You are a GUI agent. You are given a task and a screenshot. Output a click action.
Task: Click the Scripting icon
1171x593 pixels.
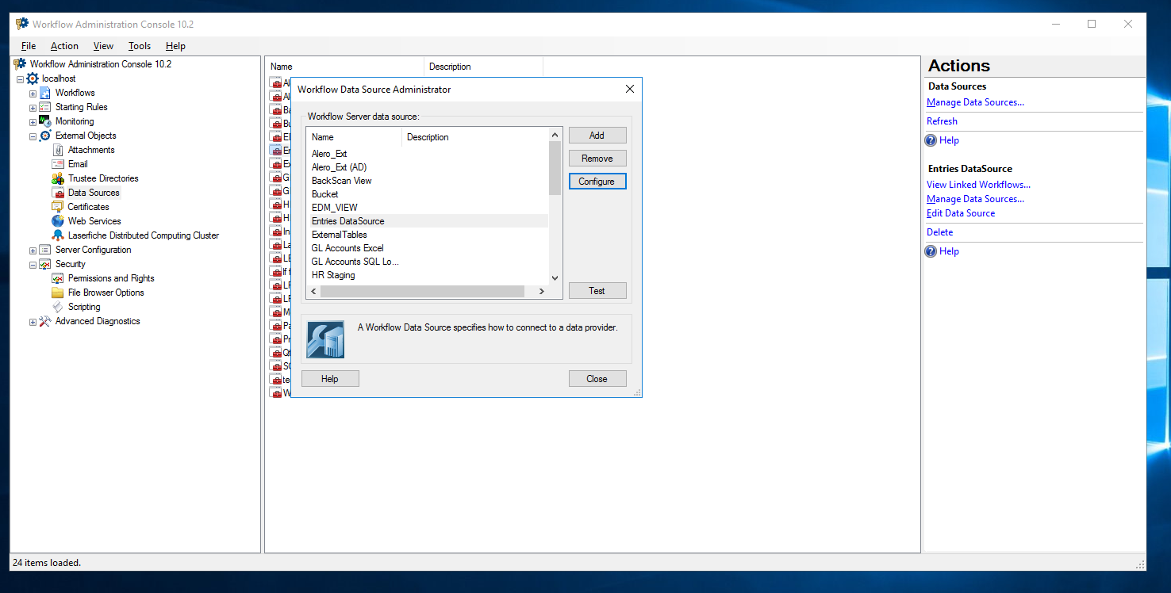[58, 307]
